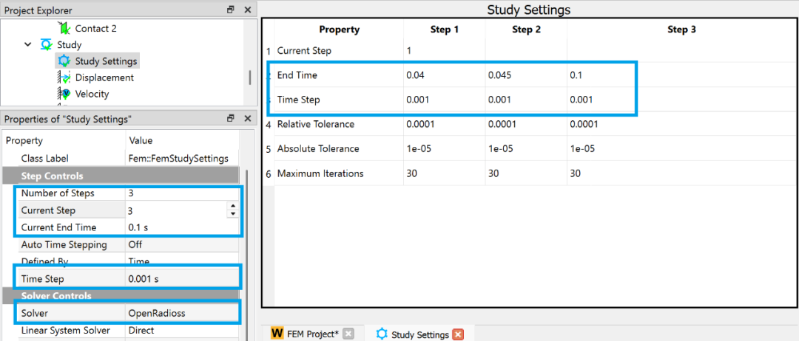Click the Step 2 column header

(526, 30)
